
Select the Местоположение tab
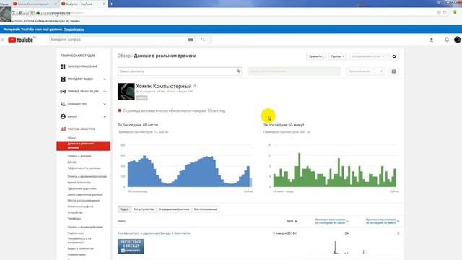[205, 209]
